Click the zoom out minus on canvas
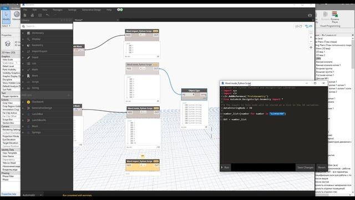 coord(311,42)
